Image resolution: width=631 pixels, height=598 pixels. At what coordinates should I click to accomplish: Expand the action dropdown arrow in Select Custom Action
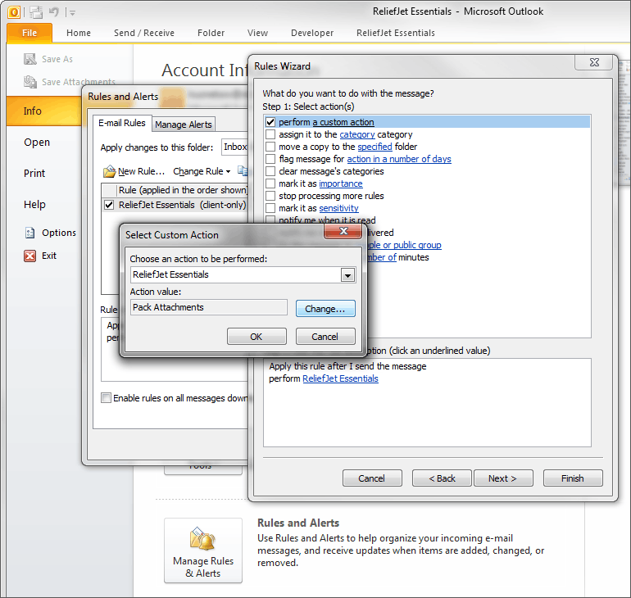(x=347, y=275)
